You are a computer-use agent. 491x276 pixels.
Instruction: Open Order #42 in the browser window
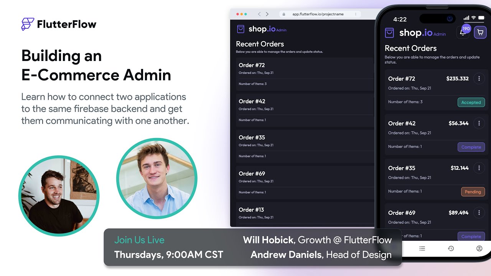click(305, 110)
